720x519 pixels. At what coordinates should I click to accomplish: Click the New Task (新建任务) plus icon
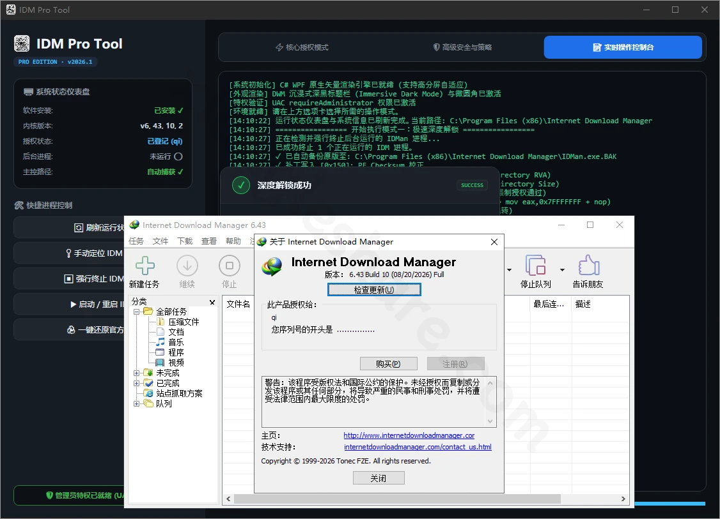click(x=145, y=266)
